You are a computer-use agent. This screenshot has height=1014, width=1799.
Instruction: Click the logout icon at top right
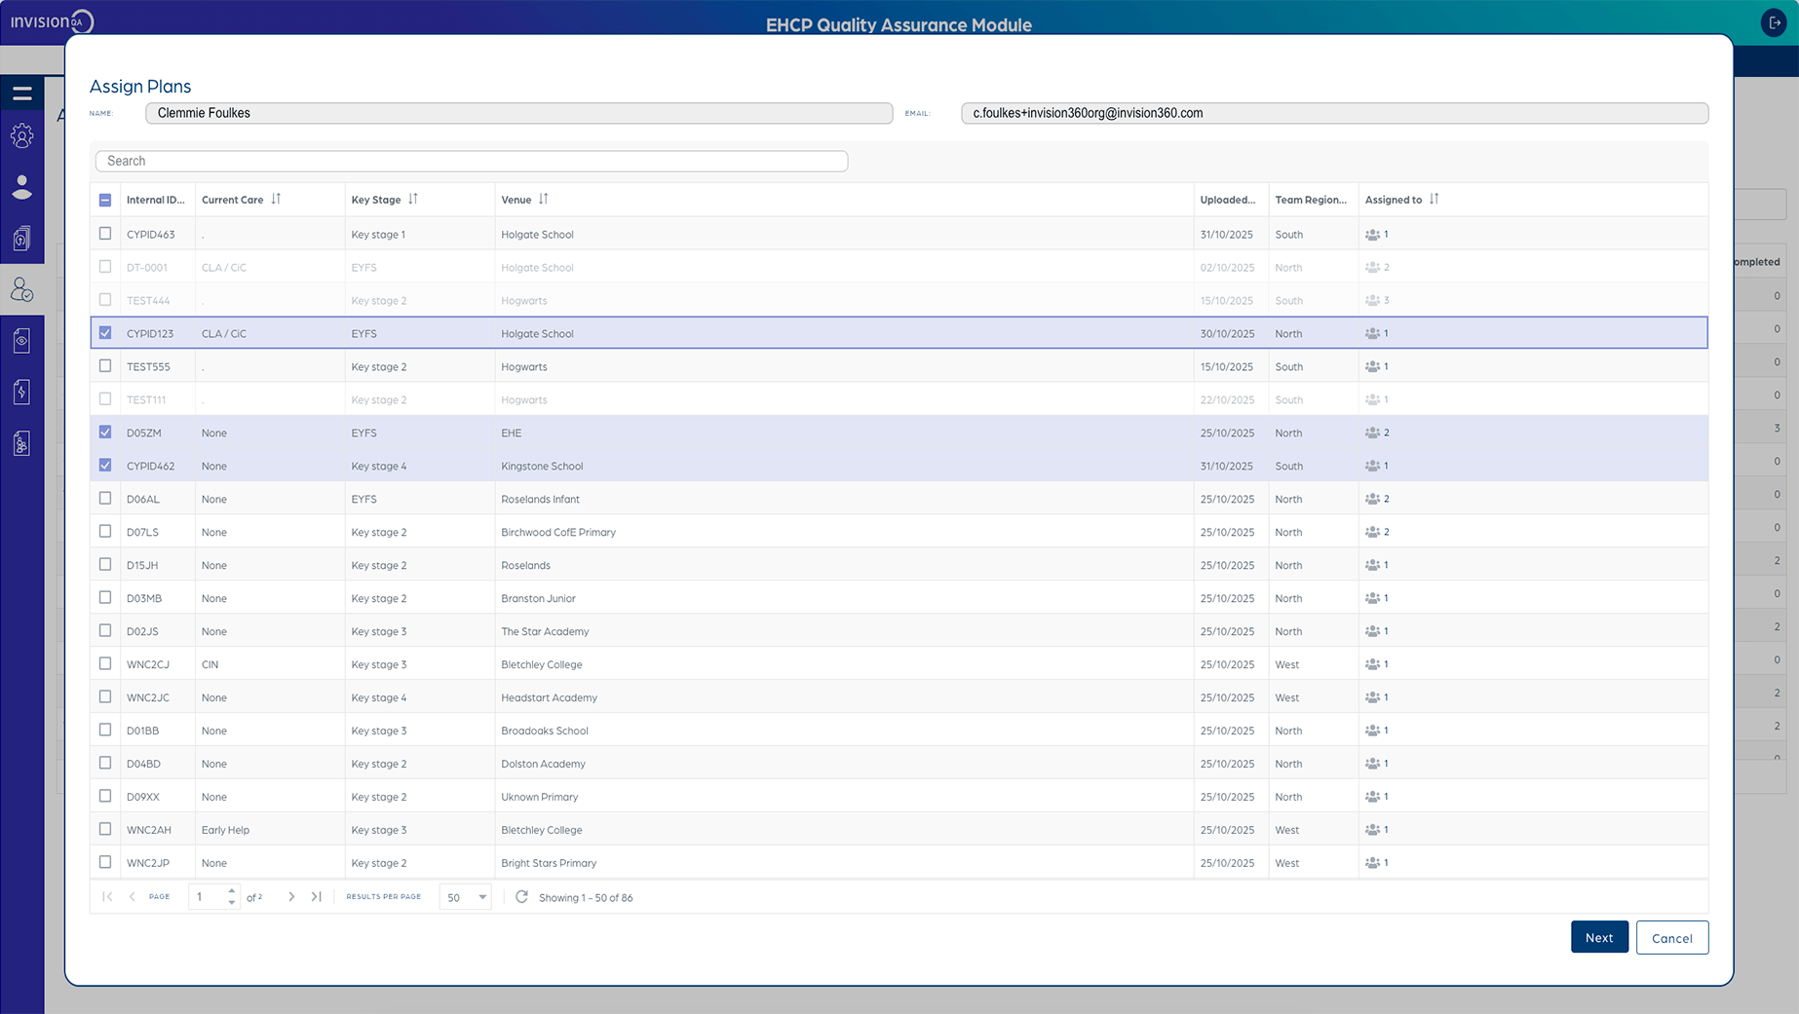tap(1773, 21)
